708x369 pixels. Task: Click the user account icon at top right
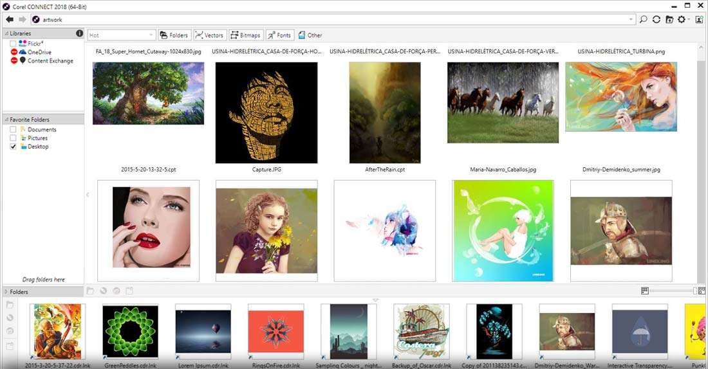click(x=700, y=20)
